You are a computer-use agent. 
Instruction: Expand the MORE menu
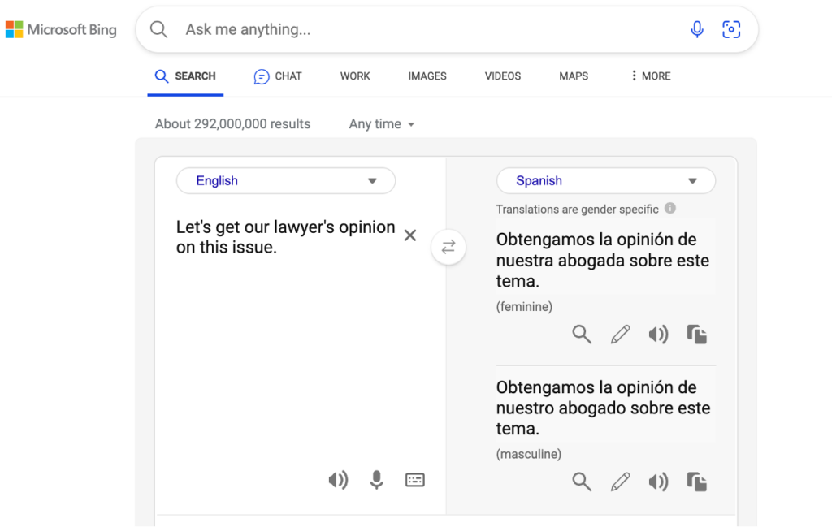tap(649, 76)
